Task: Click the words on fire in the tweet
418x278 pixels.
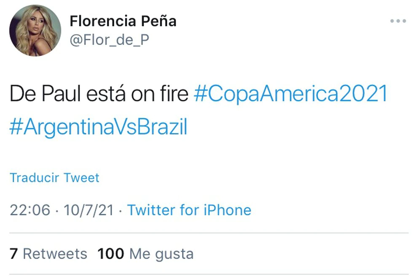Action: [x=156, y=95]
